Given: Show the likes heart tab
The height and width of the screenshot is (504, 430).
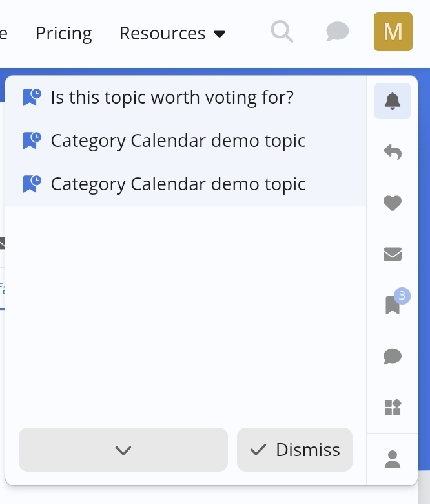Looking at the screenshot, I should (393, 203).
